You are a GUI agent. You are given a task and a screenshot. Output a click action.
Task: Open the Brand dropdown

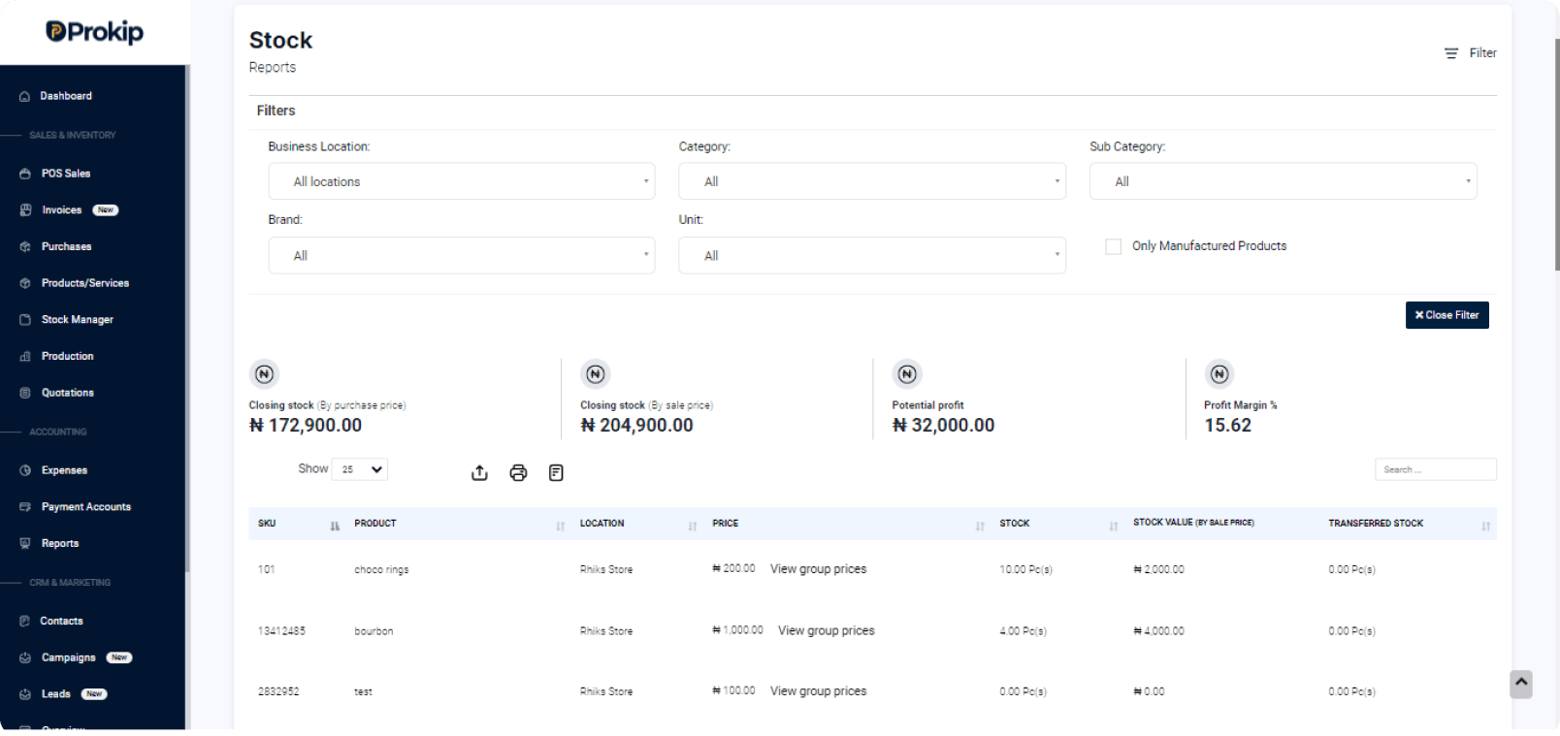tap(461, 255)
